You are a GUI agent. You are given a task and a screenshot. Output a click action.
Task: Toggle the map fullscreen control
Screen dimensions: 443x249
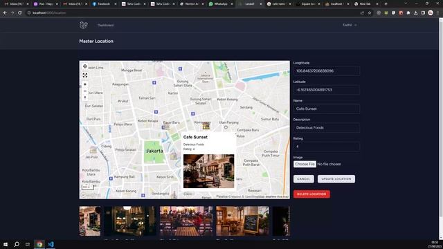84,75
